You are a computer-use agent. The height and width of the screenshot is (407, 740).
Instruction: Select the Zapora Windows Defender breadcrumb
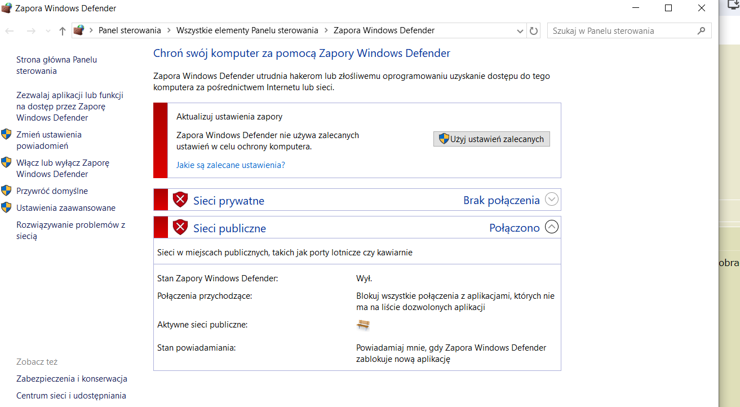tap(384, 30)
